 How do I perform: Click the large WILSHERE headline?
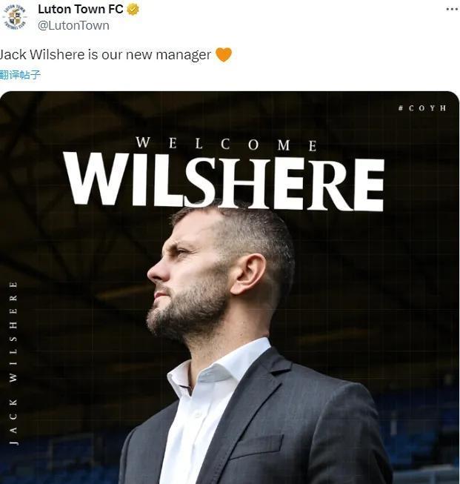pyautogui.click(x=224, y=181)
